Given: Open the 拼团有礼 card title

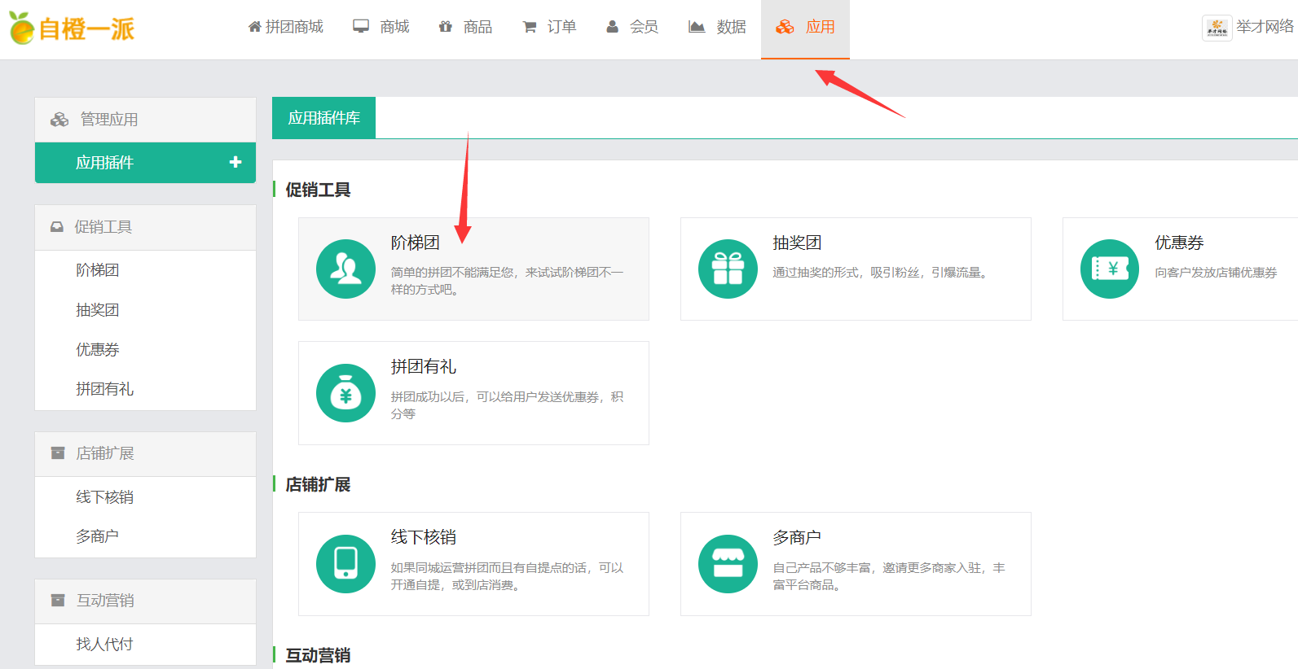Looking at the screenshot, I should click(x=424, y=367).
